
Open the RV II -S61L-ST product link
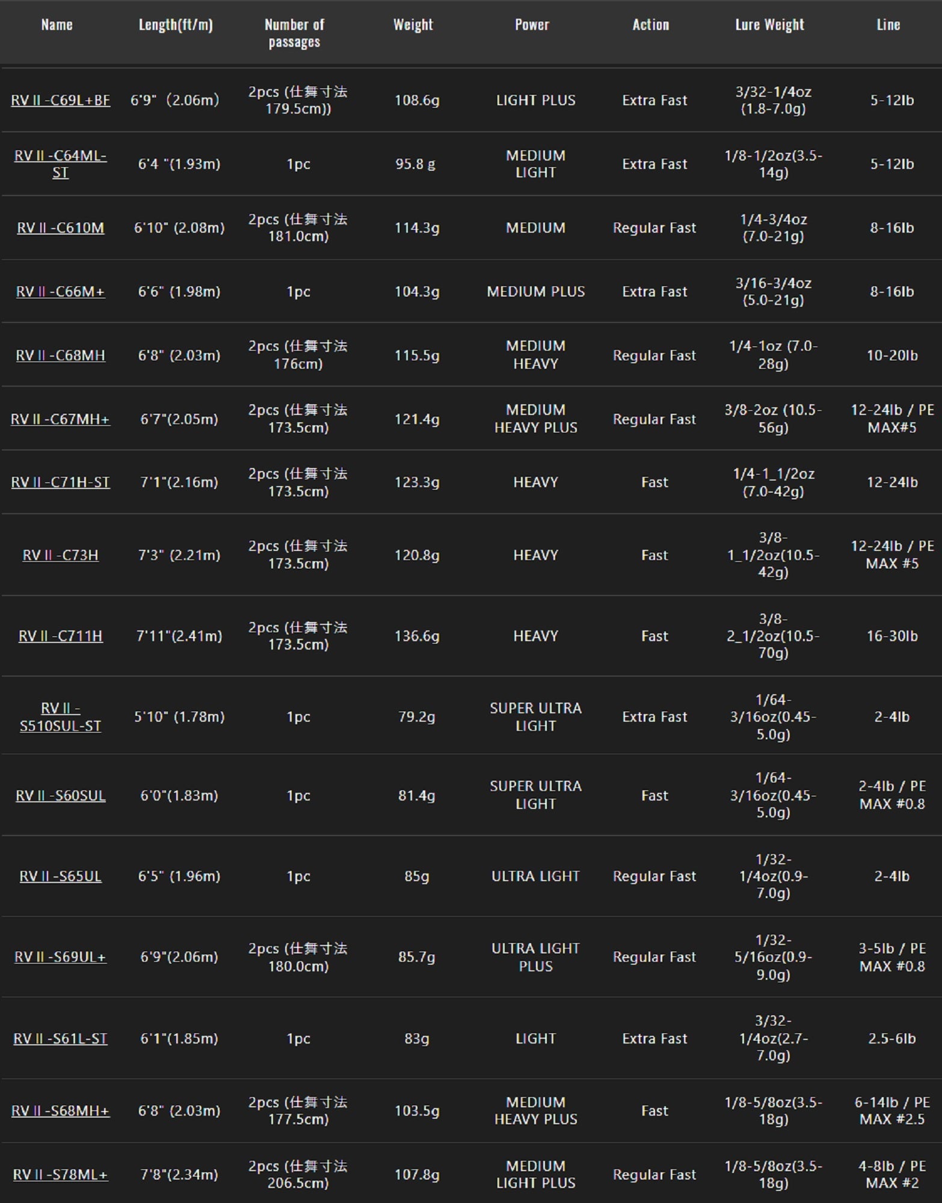pos(60,1039)
